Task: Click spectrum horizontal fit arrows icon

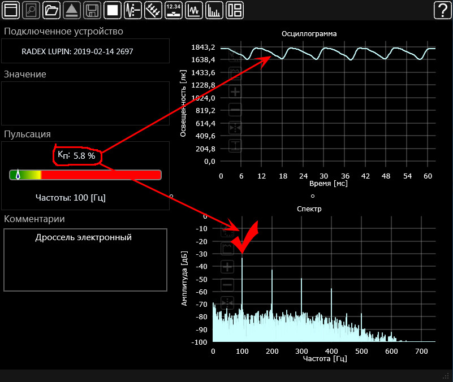Action: coord(227,303)
